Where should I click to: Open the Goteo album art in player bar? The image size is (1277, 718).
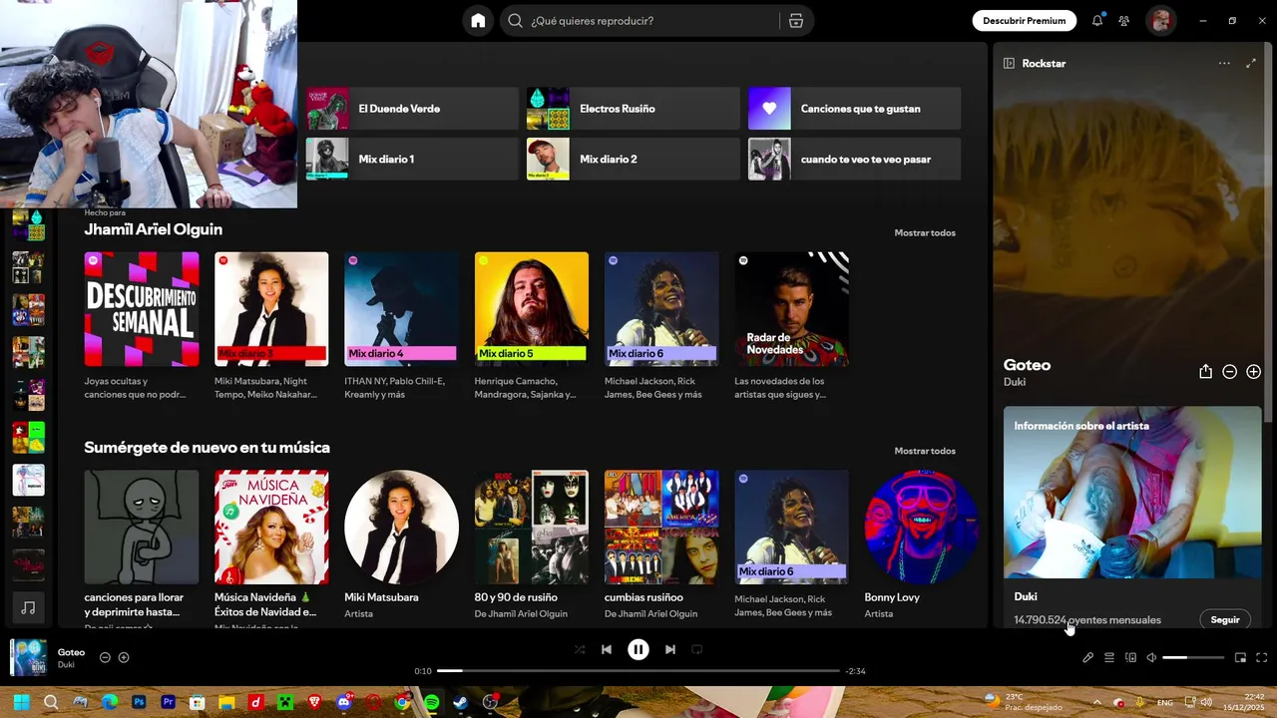[x=28, y=658]
